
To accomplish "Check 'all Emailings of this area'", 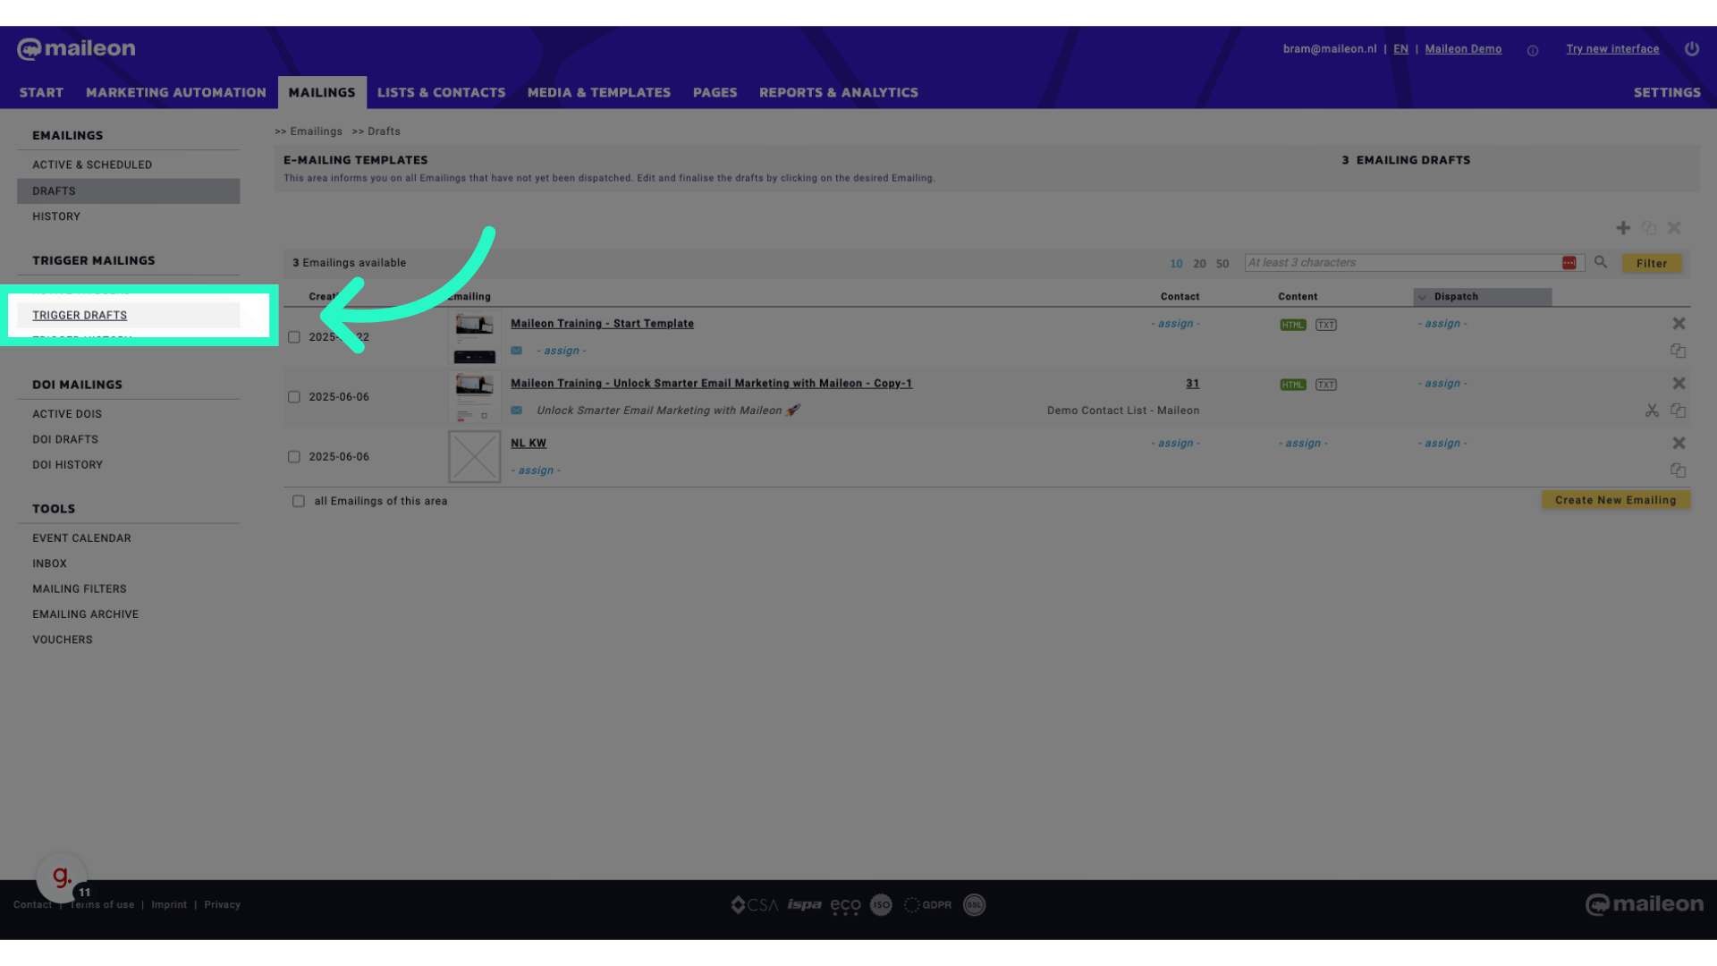I will tap(299, 502).
